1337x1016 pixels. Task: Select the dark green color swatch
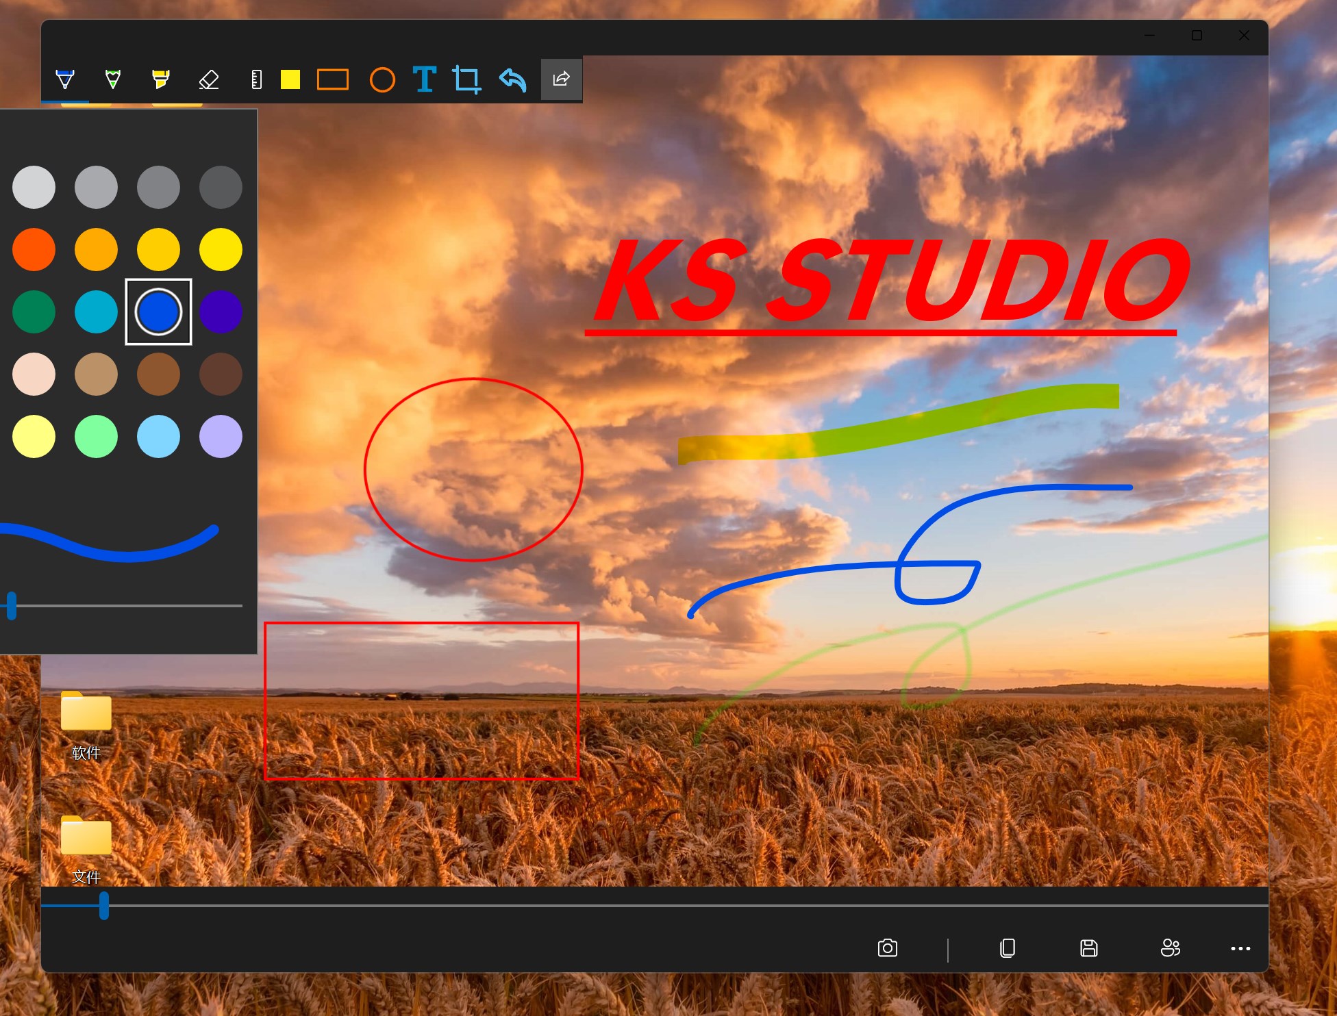[34, 312]
